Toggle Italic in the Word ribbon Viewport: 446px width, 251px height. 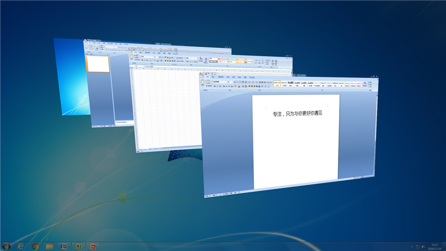tap(217, 86)
